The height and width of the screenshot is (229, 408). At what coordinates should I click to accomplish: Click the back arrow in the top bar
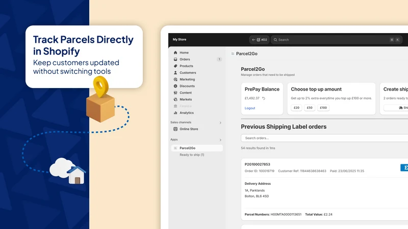pyautogui.click(x=253, y=40)
